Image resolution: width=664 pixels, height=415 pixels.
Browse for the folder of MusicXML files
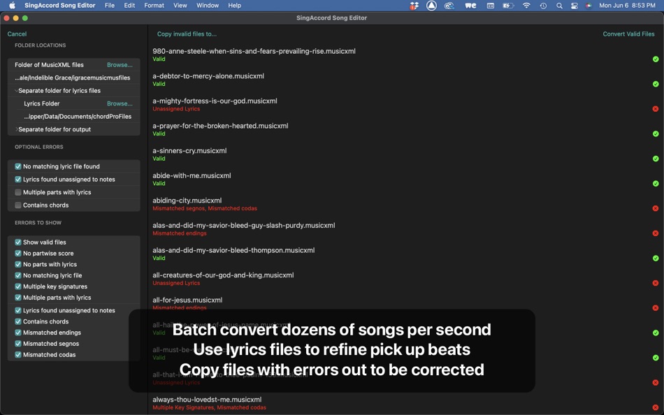pyautogui.click(x=120, y=65)
